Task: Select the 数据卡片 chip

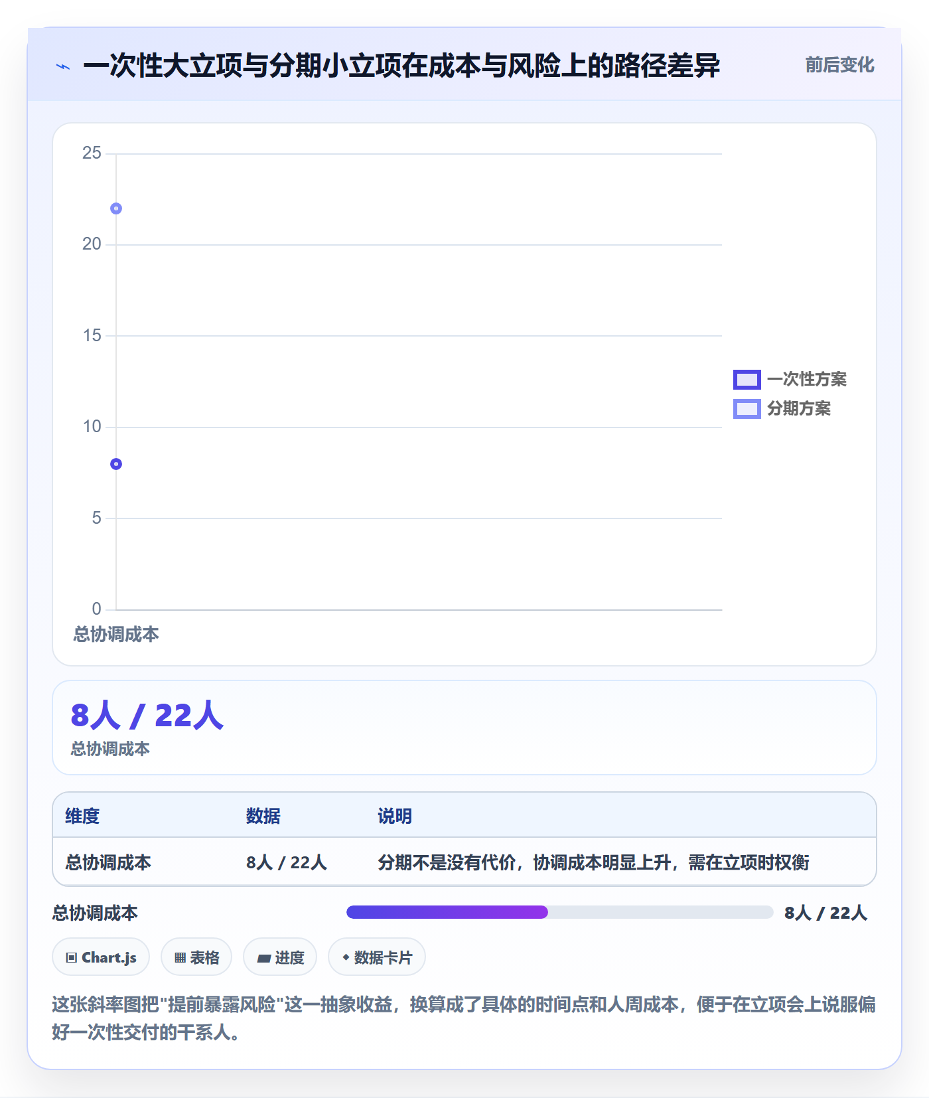Action: point(377,957)
